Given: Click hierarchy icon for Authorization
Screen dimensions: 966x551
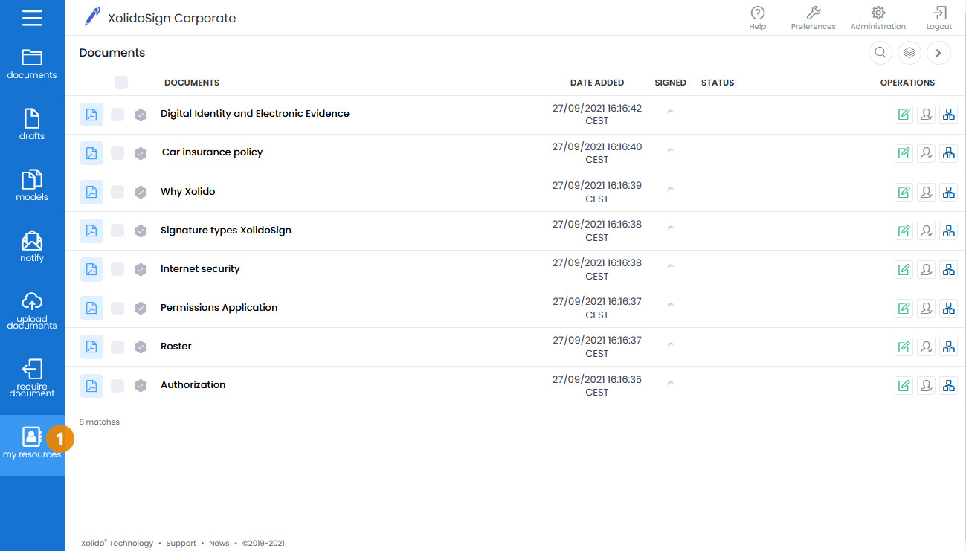Looking at the screenshot, I should (x=948, y=385).
